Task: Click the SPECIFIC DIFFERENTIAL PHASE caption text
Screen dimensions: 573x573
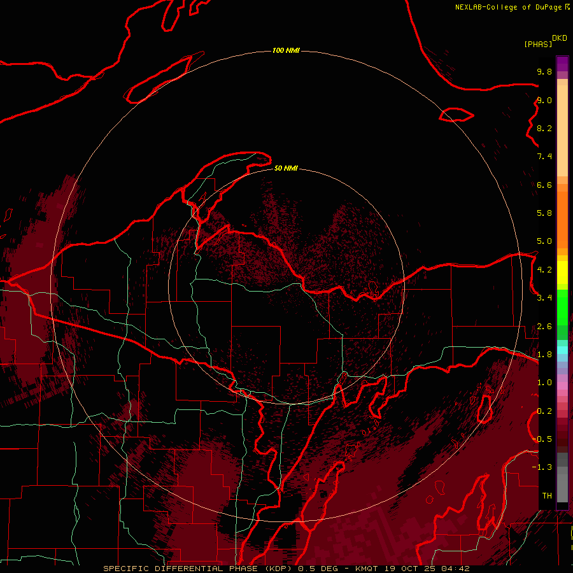Action: tap(180, 569)
